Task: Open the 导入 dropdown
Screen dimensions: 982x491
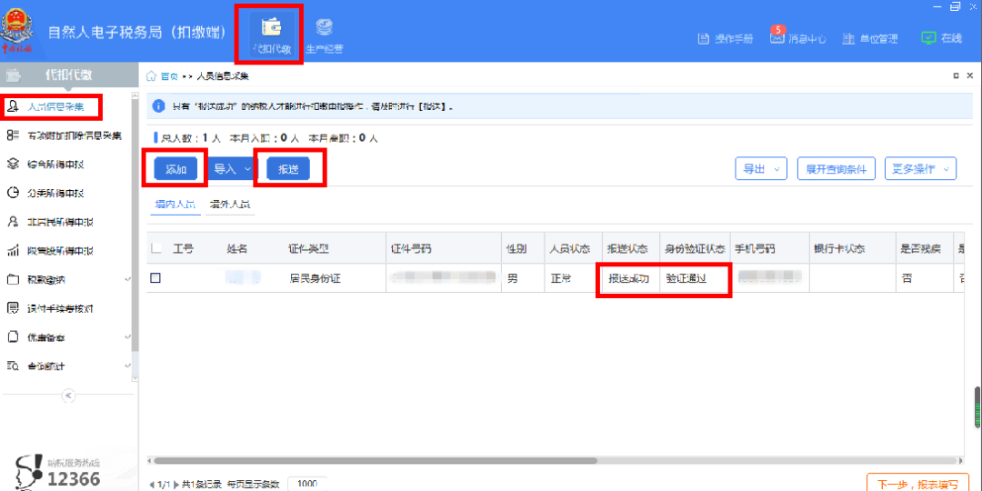Action: (232, 168)
